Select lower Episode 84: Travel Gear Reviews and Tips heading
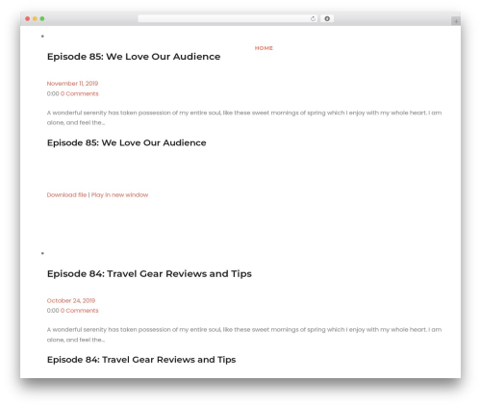Image resolution: width=481 pixels, height=407 pixels. coord(141,360)
